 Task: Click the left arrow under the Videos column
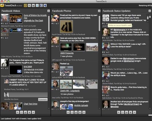pos(18,112)
